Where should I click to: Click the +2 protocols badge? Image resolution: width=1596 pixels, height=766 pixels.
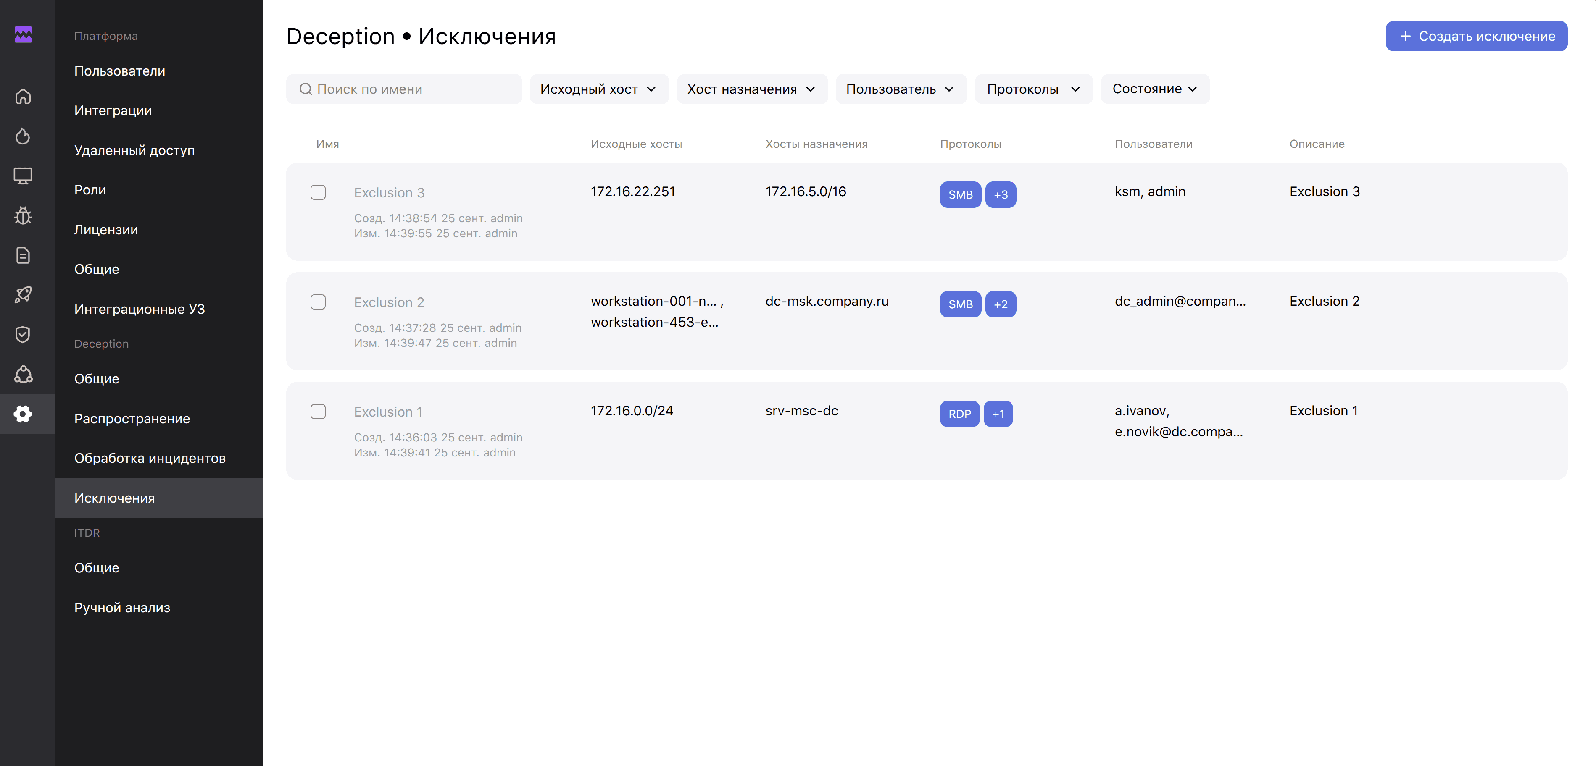click(x=1001, y=304)
